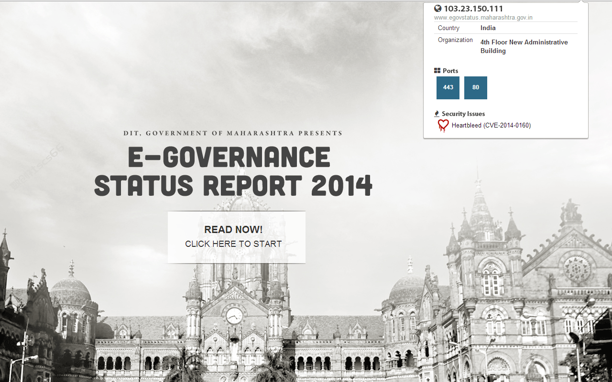The image size is (612, 382).
Task: Click the Ports heading label
Action: [450, 71]
